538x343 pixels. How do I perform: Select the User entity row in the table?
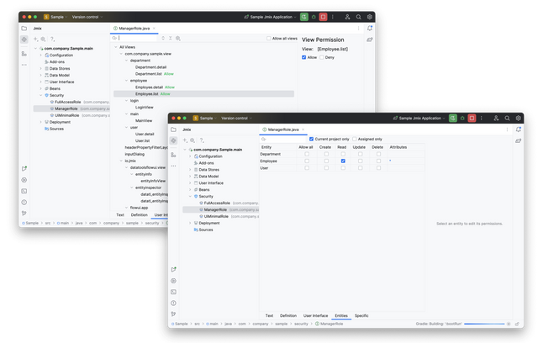point(342,168)
